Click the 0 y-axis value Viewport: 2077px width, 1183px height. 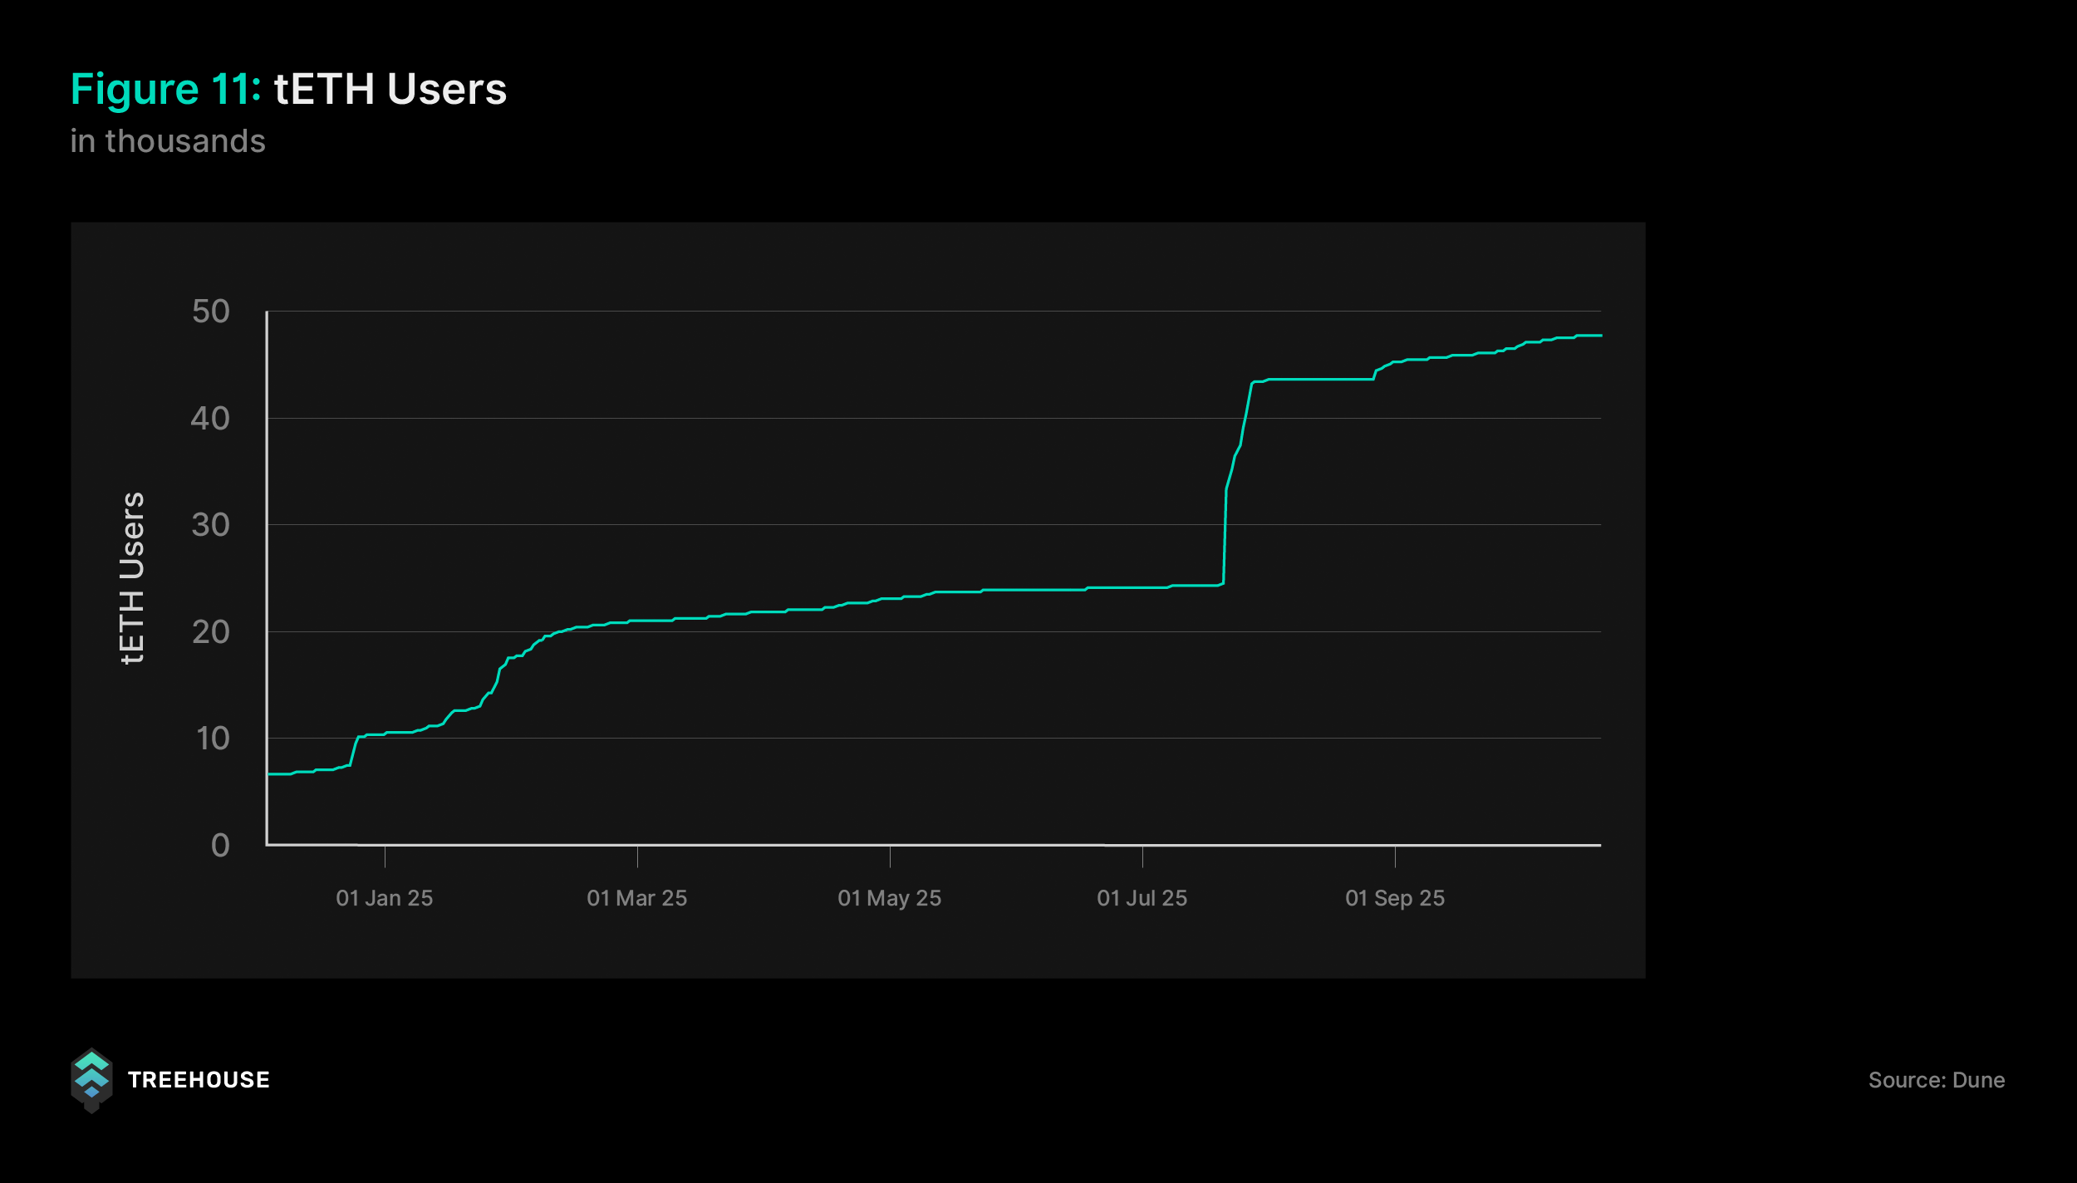pos(219,846)
